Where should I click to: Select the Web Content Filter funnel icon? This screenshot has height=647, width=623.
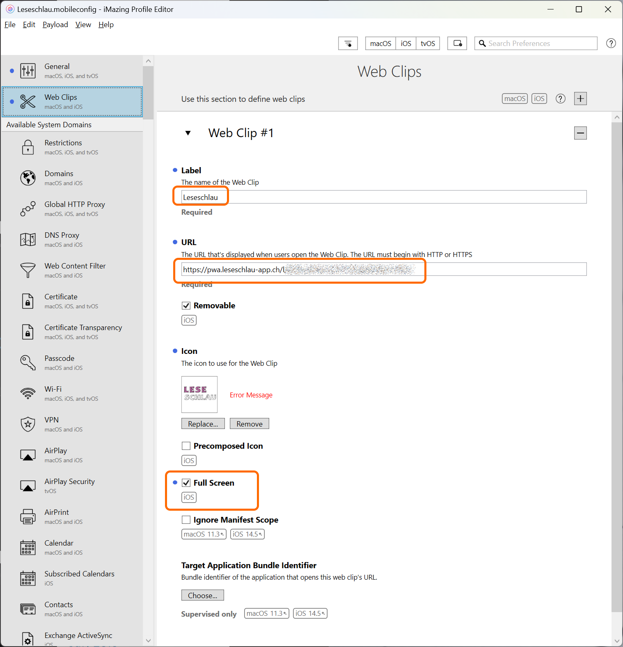coord(28,270)
